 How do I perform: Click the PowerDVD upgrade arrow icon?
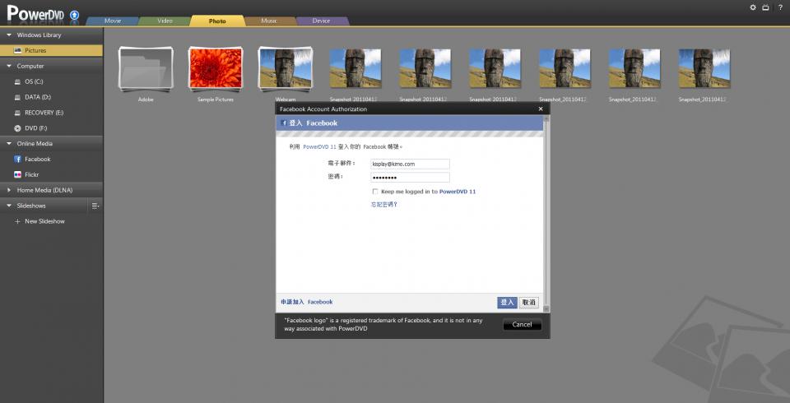[x=75, y=15]
